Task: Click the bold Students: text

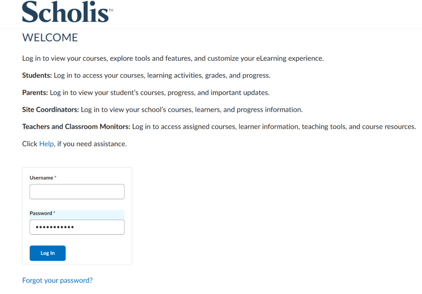Action: coord(37,75)
